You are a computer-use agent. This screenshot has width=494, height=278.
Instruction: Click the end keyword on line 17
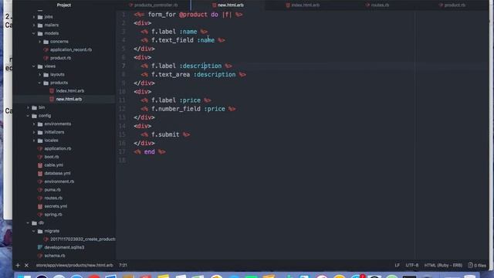click(x=149, y=151)
